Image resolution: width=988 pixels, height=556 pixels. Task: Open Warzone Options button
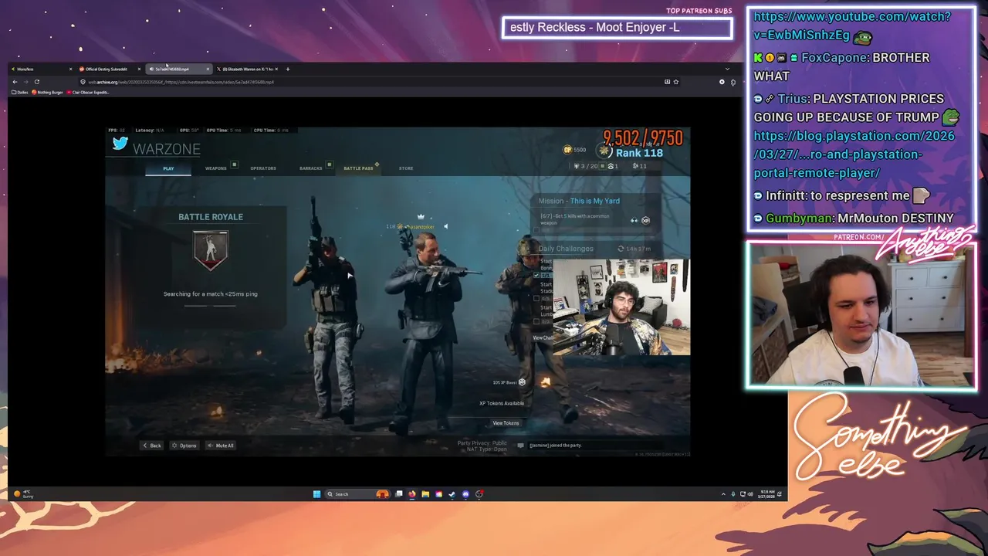[184, 446]
